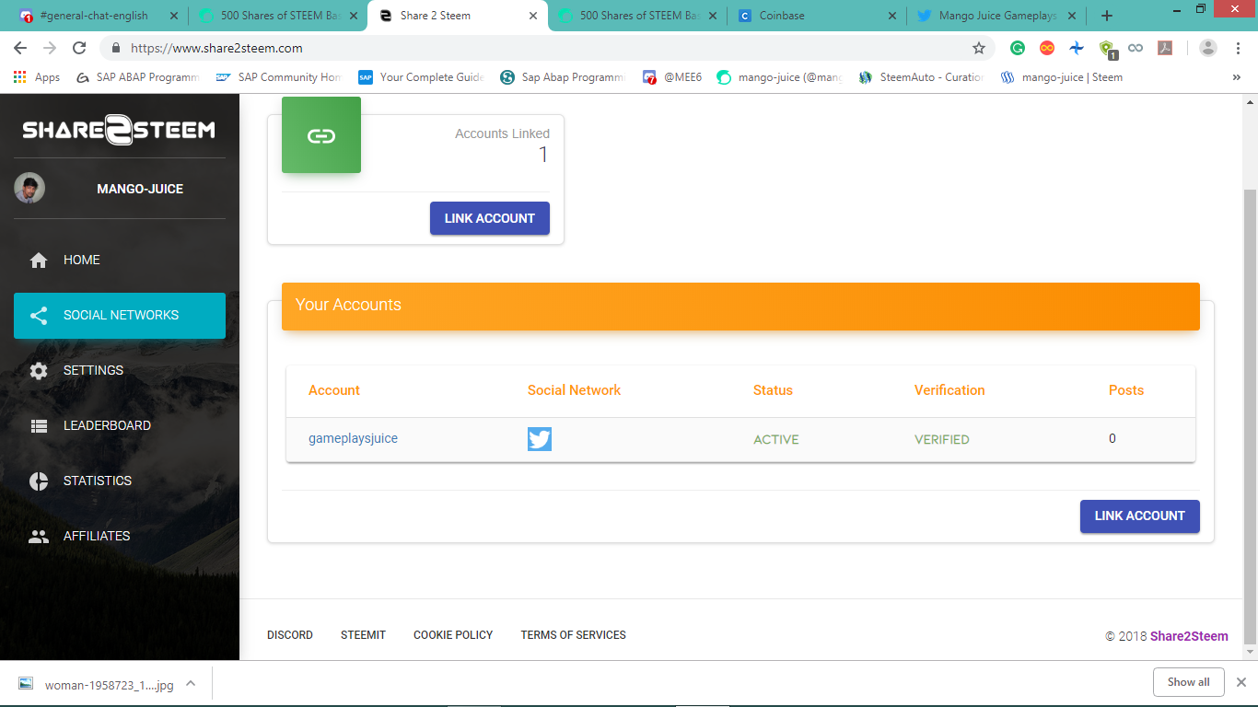Screen dimensions: 1258x707
Task: Click LINK ACCOUNT in the Accounts Linked card
Action: point(490,218)
